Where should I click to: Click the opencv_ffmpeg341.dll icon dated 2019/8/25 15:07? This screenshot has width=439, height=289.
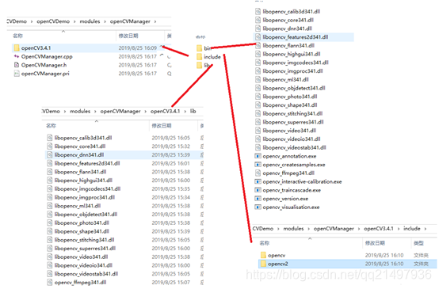coord(50,283)
